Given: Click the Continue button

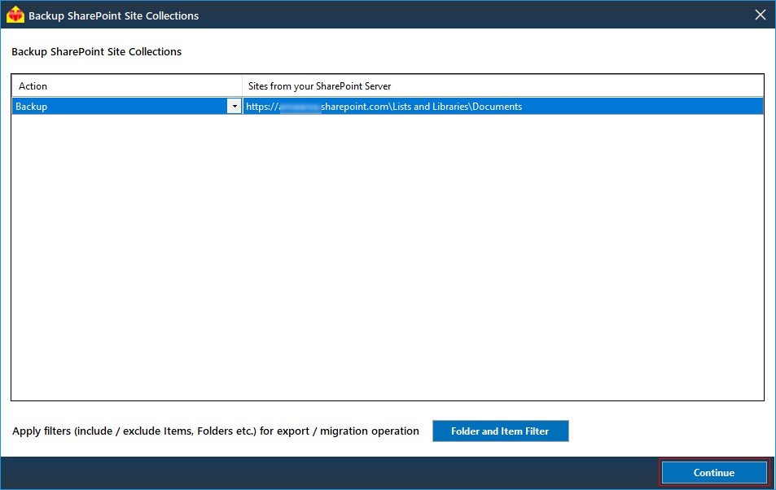Looking at the screenshot, I should (713, 473).
